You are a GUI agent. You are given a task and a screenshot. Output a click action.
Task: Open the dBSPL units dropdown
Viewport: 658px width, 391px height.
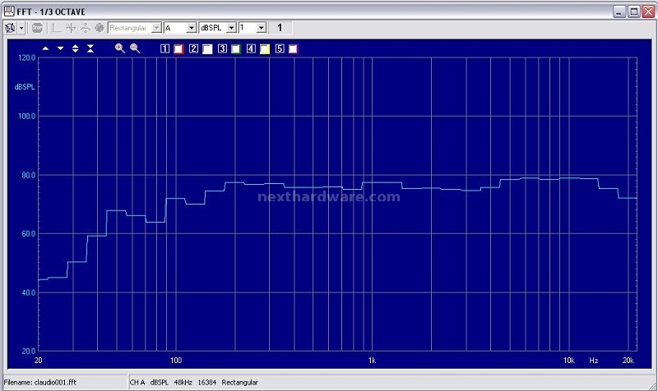[x=218, y=28]
